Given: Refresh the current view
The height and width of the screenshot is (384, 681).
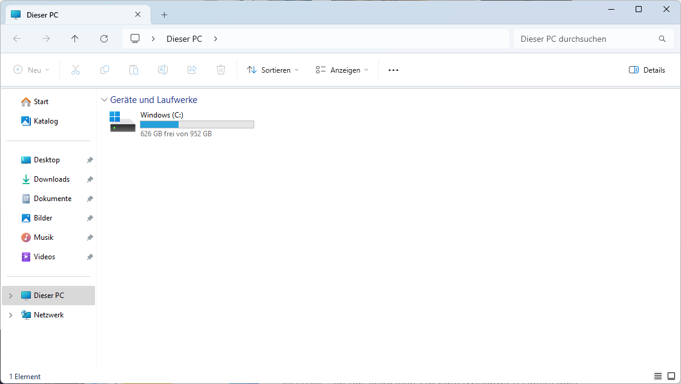Looking at the screenshot, I should coord(104,39).
